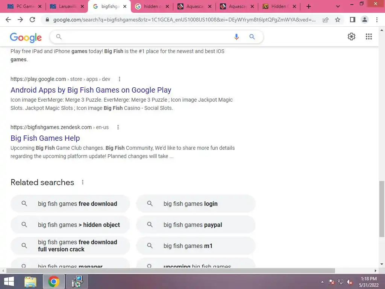Click scroll right arrow on scrollbar

click(376, 271)
